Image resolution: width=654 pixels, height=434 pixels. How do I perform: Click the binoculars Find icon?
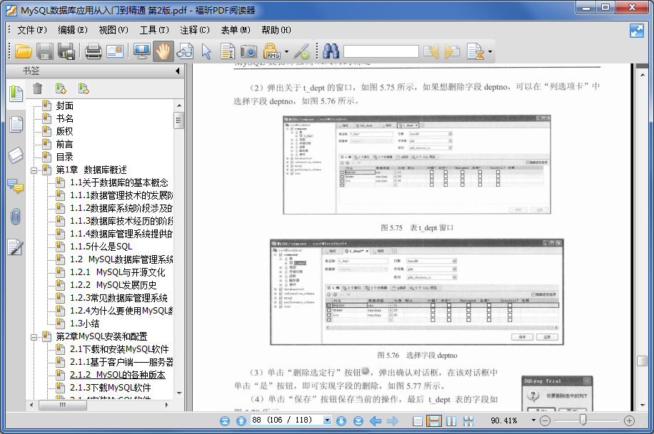click(x=331, y=51)
